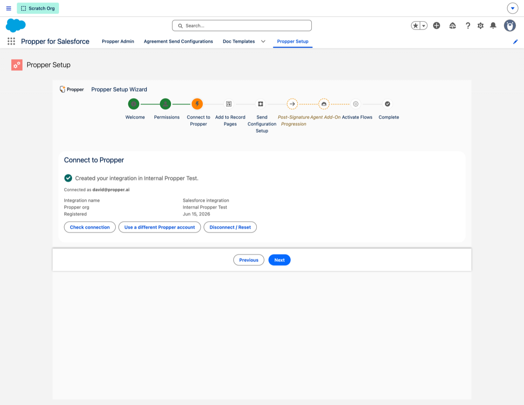
Task: Click Use a different Propper account
Action: point(160,227)
